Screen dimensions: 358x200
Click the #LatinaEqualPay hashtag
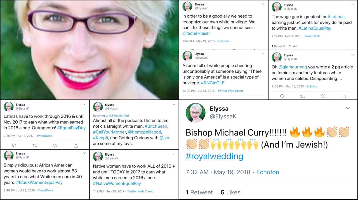point(315,28)
